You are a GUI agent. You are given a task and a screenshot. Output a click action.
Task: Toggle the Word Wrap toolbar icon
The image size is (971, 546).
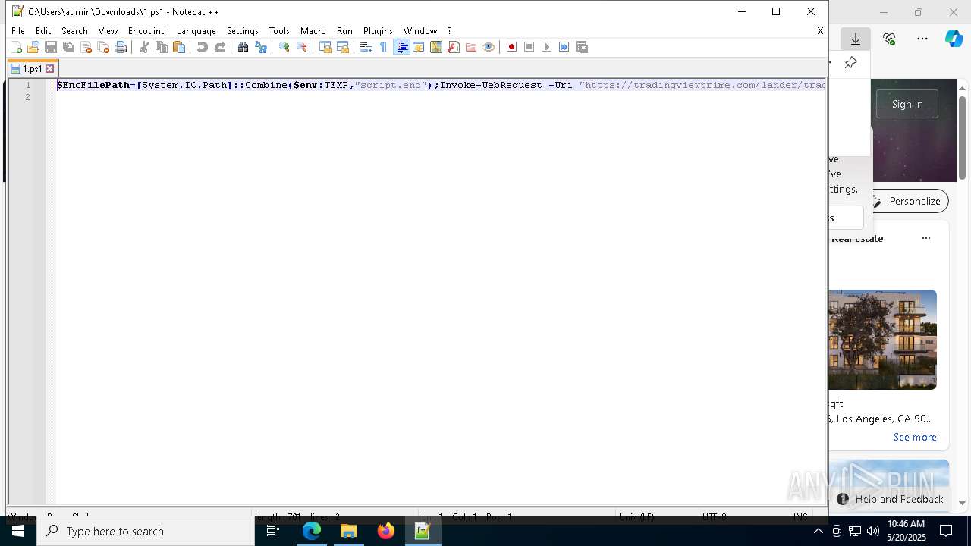(366, 47)
